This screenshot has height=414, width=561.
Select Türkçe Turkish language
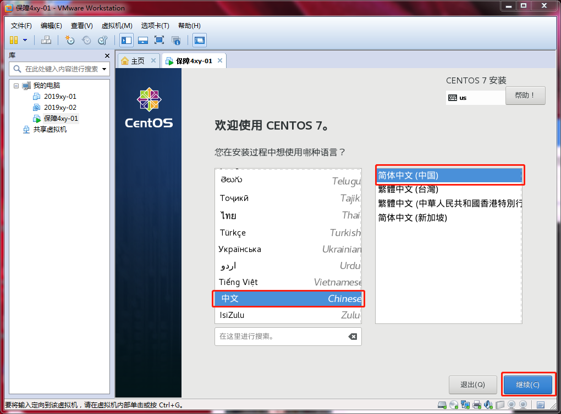click(x=288, y=233)
